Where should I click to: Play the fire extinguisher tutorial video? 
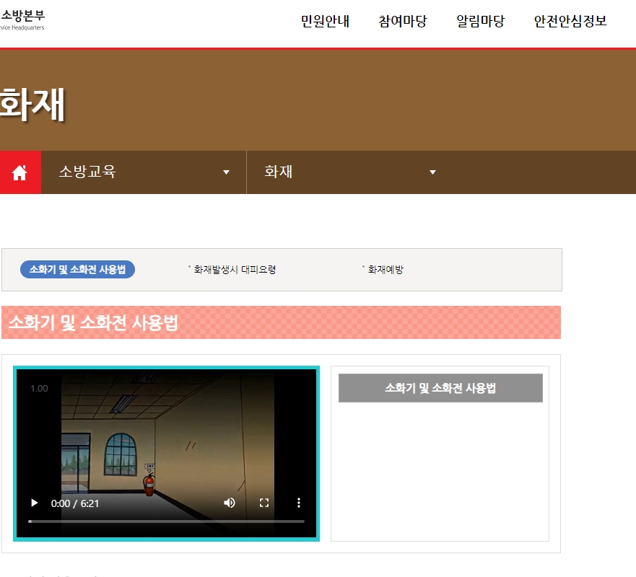pyautogui.click(x=34, y=503)
